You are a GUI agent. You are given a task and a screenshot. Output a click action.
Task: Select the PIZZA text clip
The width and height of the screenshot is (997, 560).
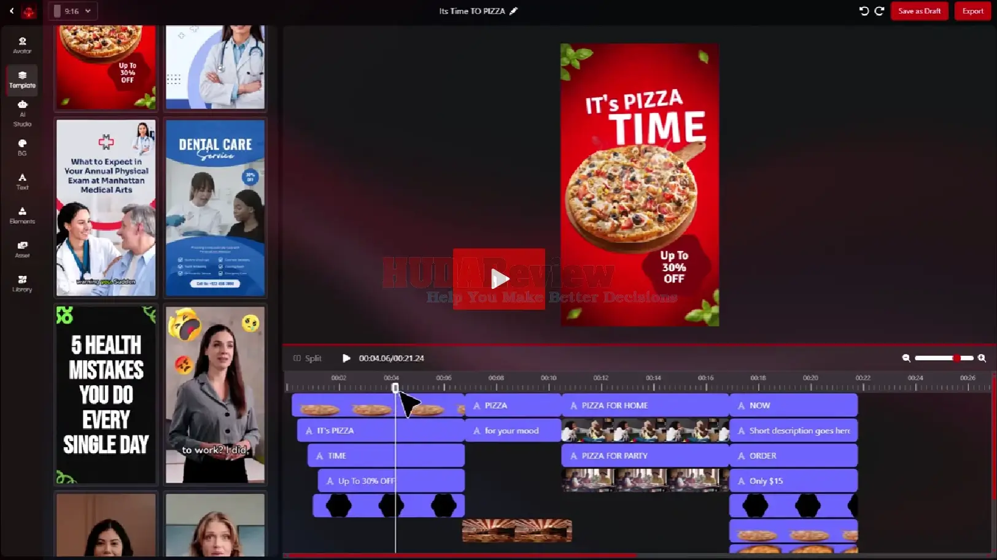tap(513, 405)
